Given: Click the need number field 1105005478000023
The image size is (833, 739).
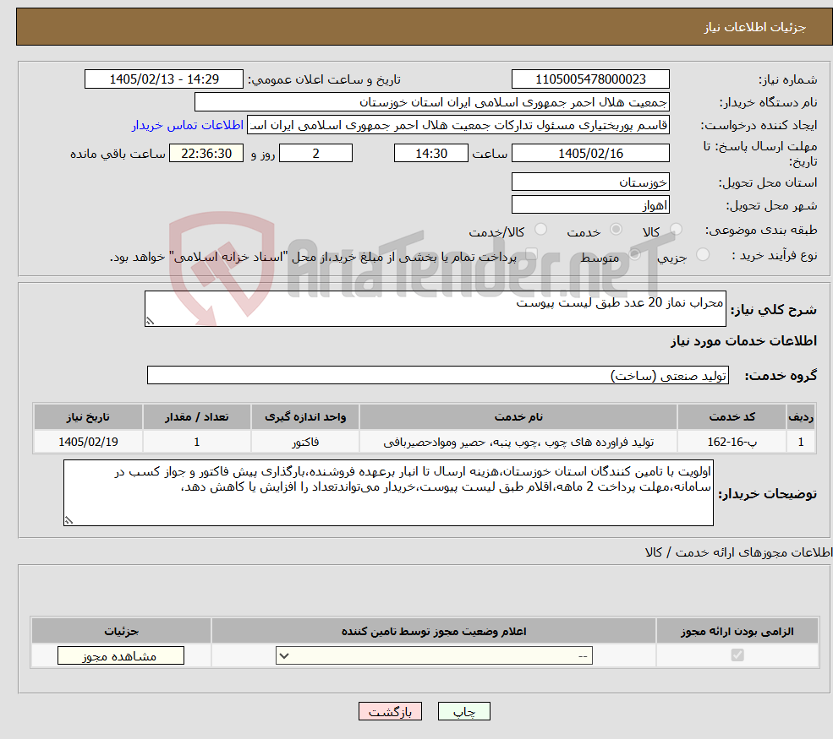Looking at the screenshot, I should 590,79.
